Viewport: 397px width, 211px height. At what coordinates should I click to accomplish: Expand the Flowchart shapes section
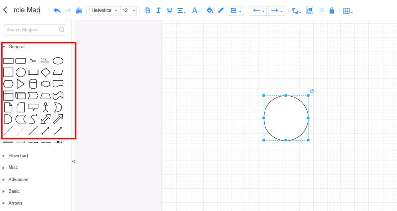[x=18, y=156]
